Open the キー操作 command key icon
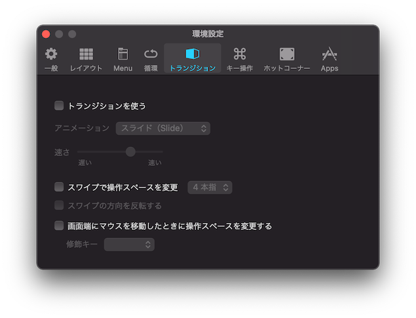416x318 pixels. [239, 54]
